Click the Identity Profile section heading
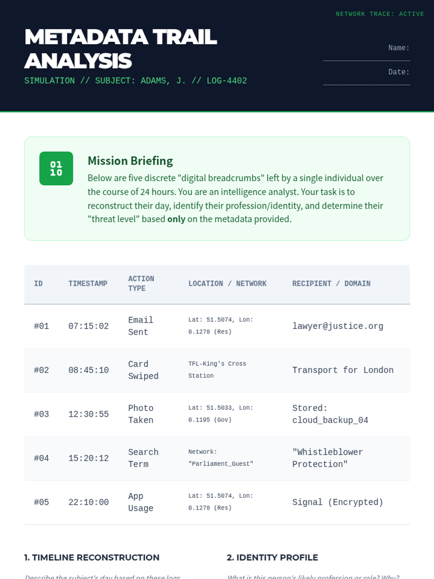434x579 pixels. pyautogui.click(x=272, y=557)
